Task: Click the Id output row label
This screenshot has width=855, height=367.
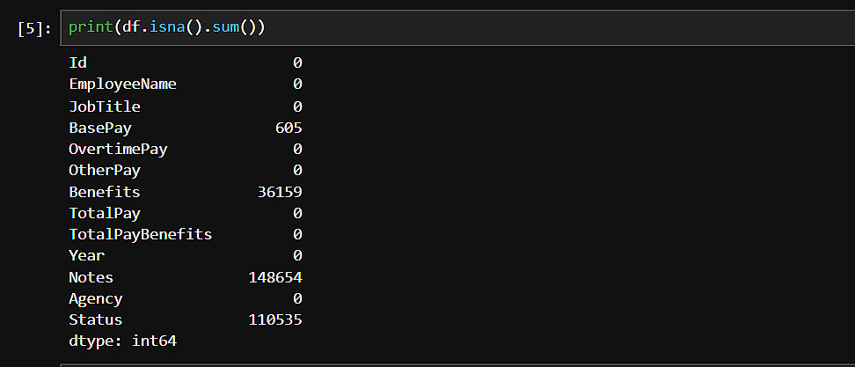Action: (x=77, y=63)
